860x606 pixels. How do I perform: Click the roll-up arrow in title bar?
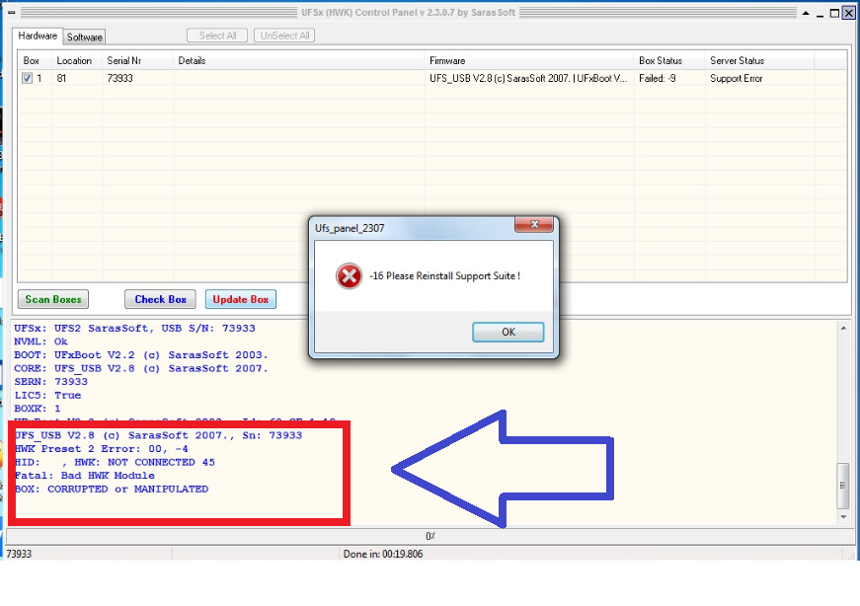point(806,13)
